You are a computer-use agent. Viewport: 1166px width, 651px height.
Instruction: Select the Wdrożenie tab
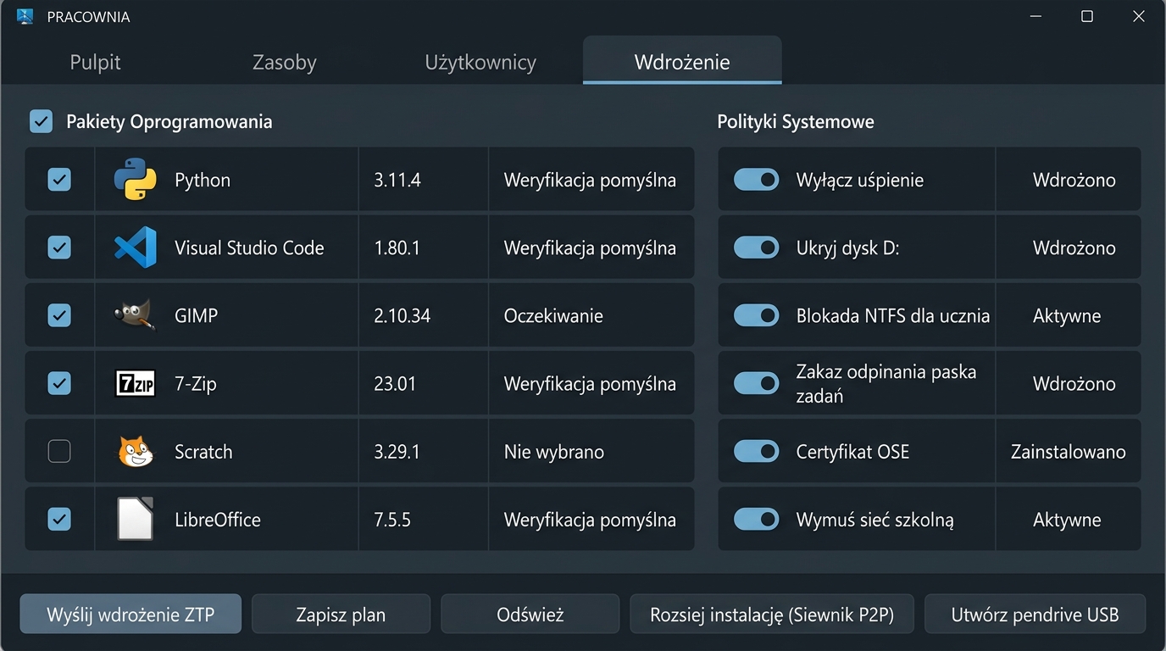point(682,61)
